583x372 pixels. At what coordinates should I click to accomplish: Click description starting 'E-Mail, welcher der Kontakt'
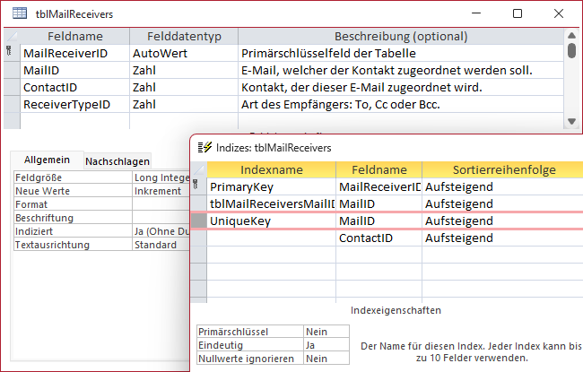point(401,71)
